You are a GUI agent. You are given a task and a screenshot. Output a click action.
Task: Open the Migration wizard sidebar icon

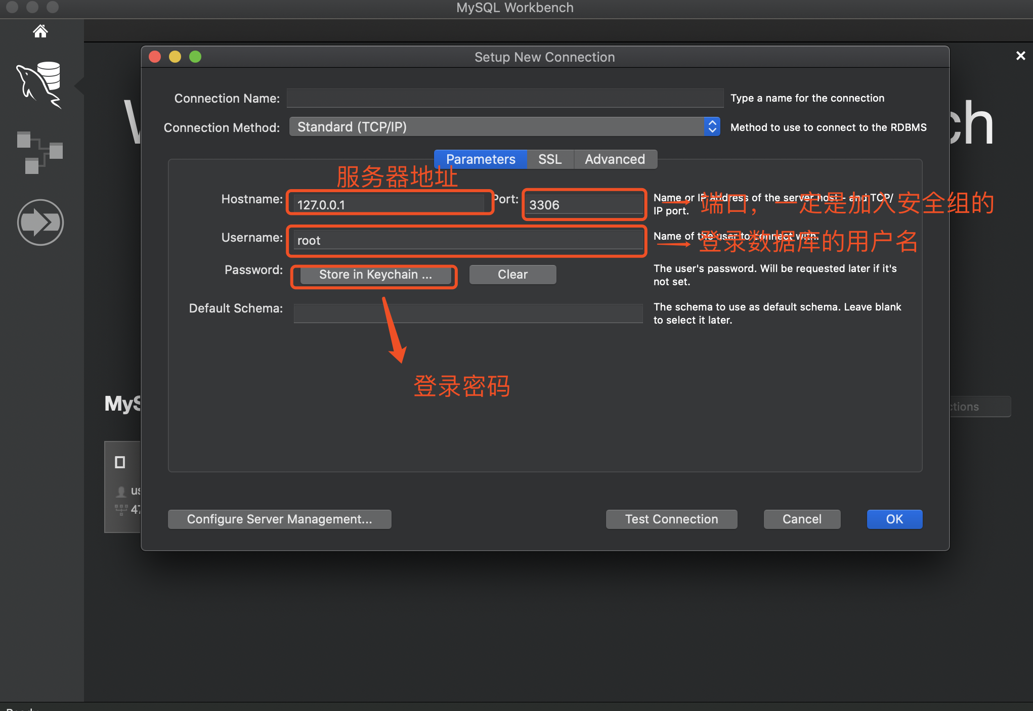point(40,223)
